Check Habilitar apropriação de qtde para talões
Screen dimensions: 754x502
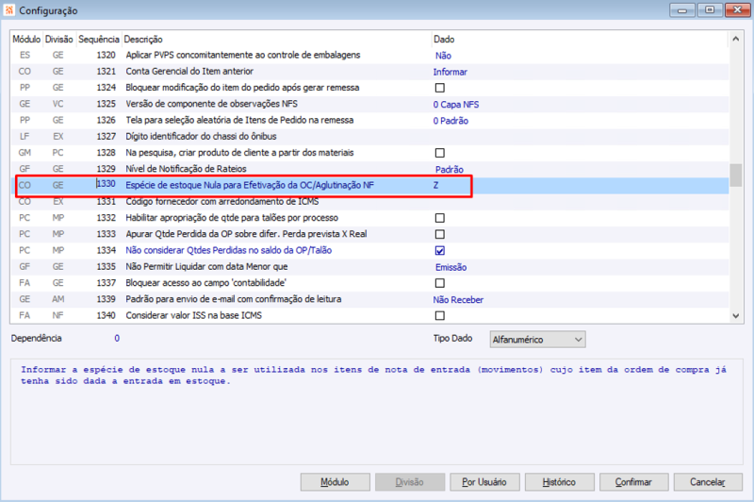point(439,218)
